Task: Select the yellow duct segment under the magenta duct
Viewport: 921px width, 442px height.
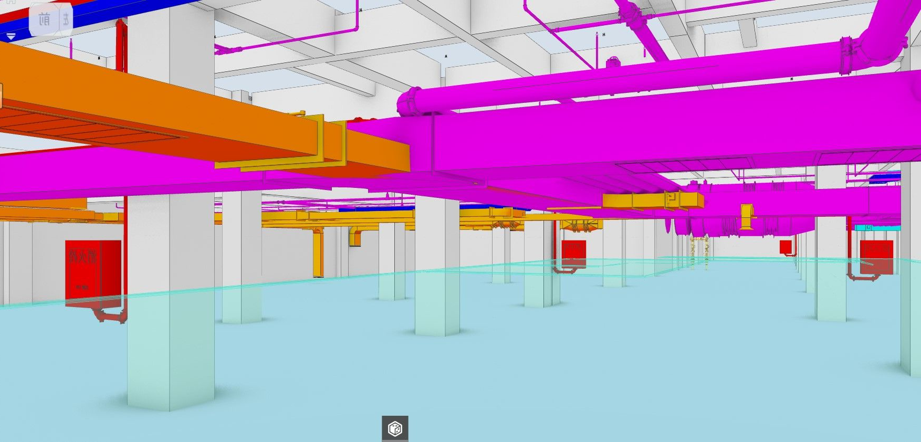Action: (x=652, y=201)
